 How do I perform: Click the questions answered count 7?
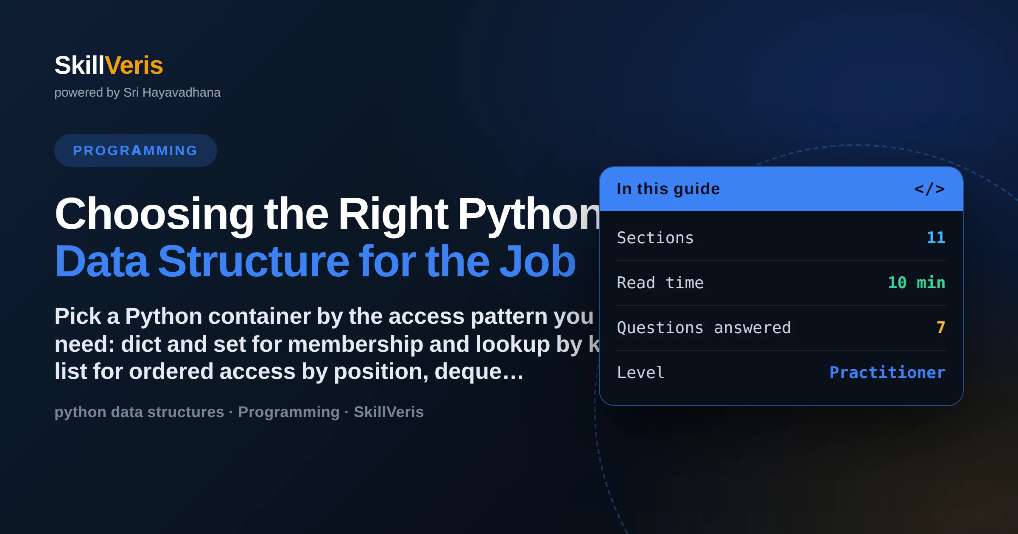click(x=941, y=328)
